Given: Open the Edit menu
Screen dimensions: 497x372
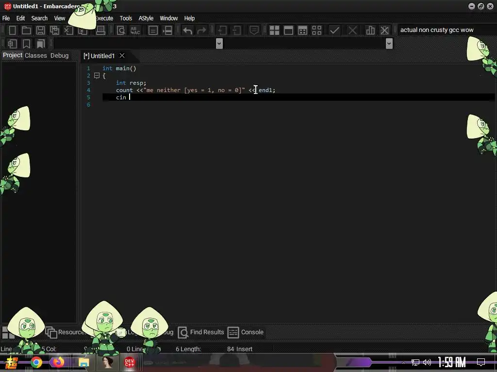Looking at the screenshot, I should point(20,18).
